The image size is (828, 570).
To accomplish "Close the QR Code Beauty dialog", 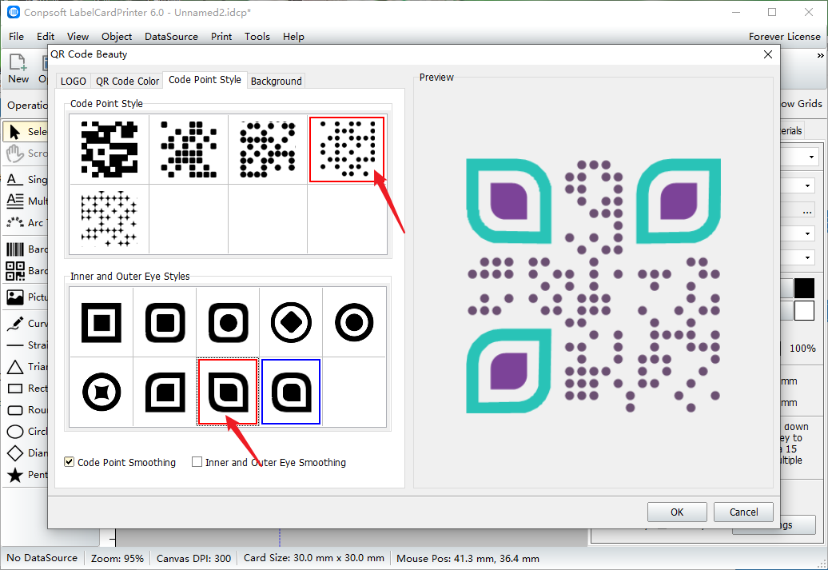I will click(x=768, y=54).
